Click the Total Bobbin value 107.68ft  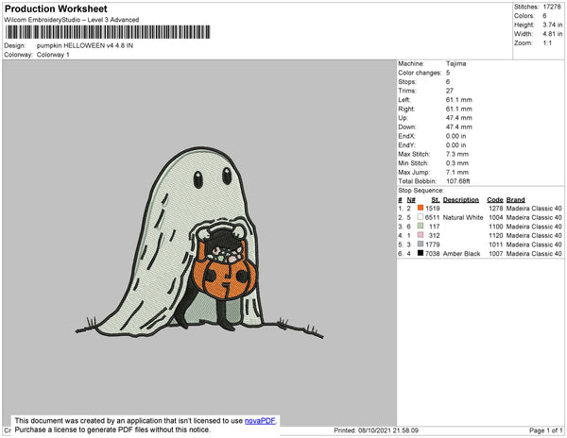click(x=458, y=181)
